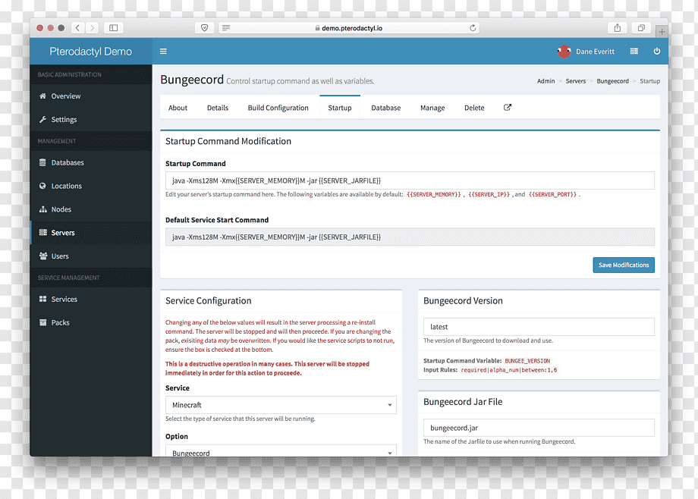Reload the page with the refresh icon
This screenshot has width=698, height=499.
pyautogui.click(x=473, y=27)
